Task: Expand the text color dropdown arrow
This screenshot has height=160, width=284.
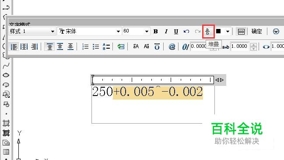Action: [x=228, y=32]
